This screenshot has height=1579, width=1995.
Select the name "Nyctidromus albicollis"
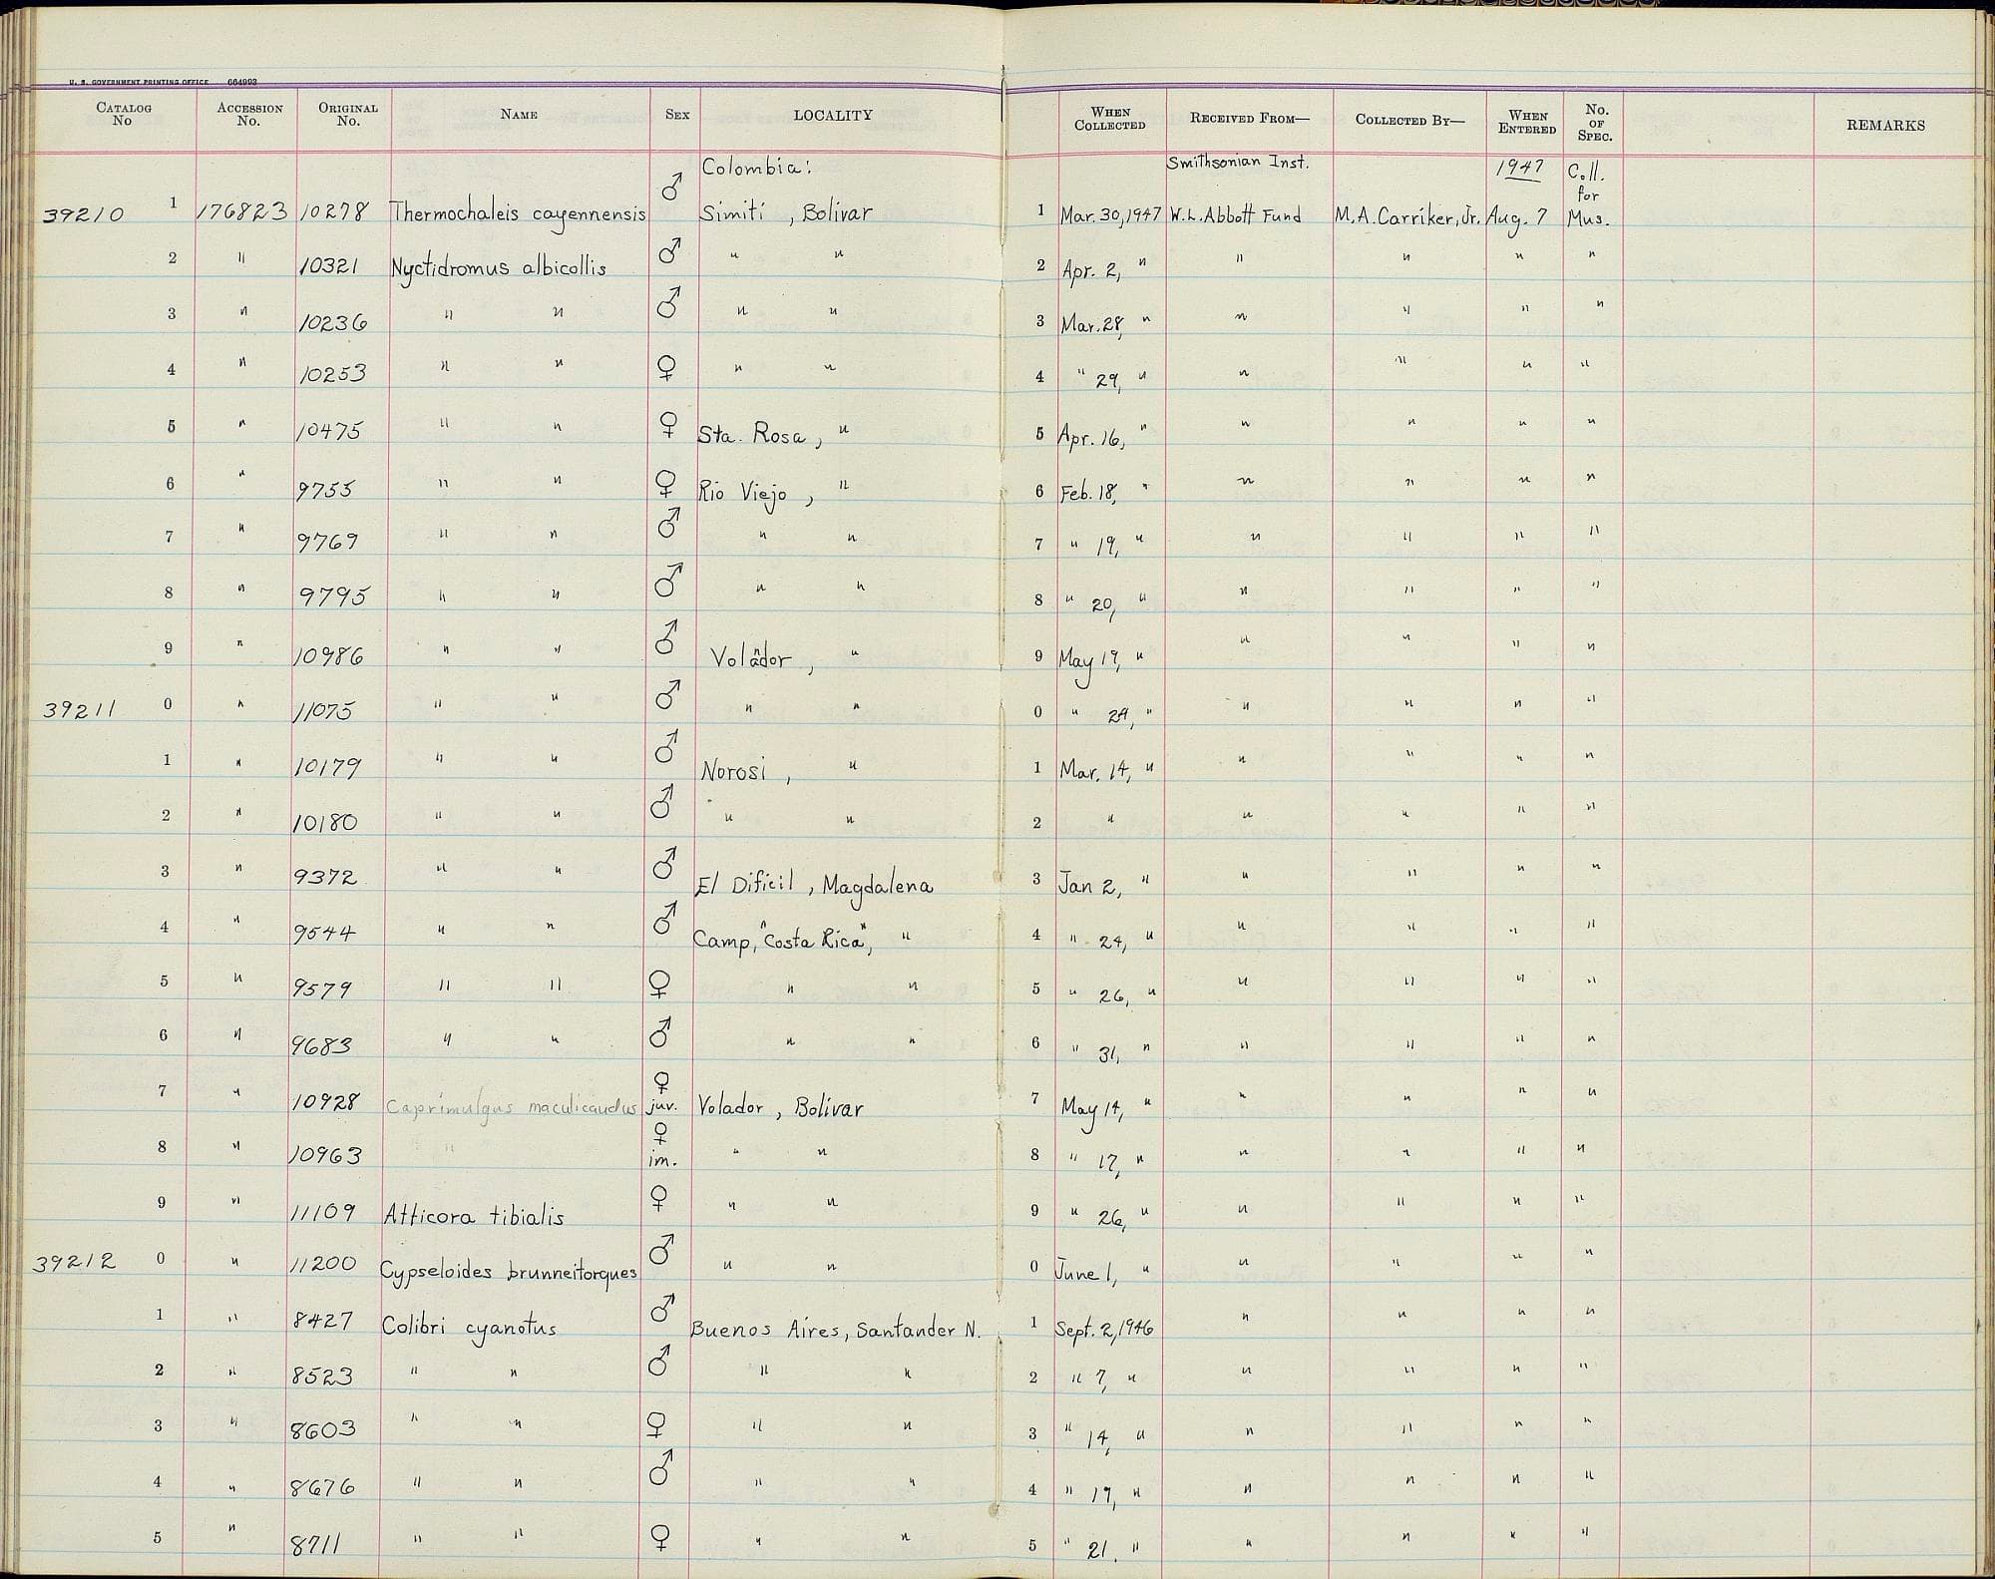tap(498, 268)
